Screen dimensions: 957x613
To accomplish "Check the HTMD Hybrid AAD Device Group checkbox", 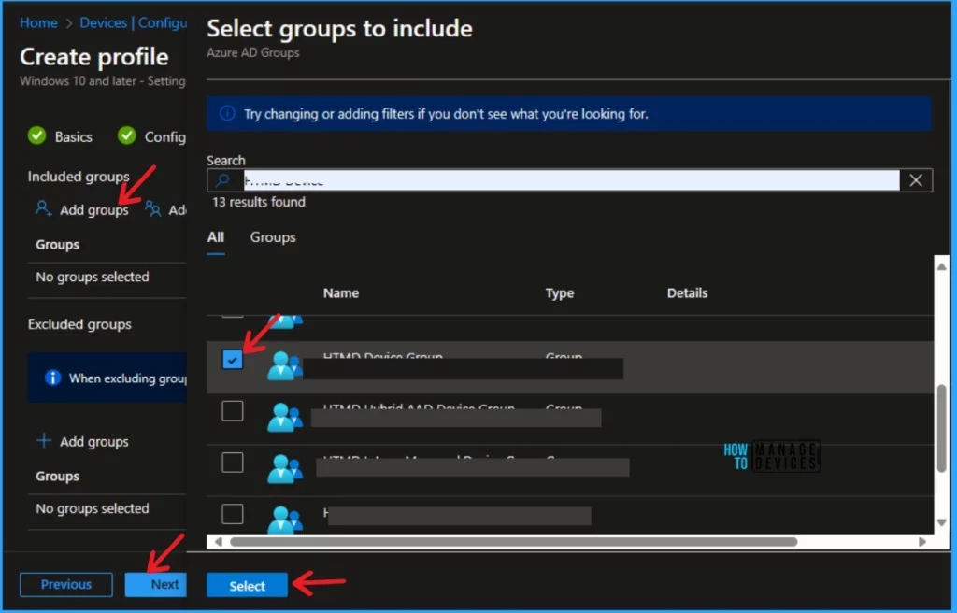I will tap(232, 411).
